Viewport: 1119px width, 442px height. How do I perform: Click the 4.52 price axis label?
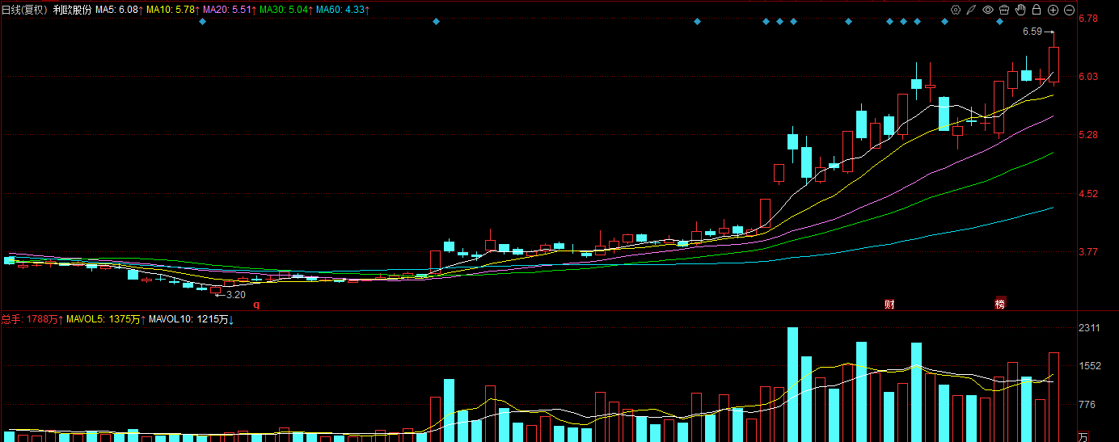tap(1088, 194)
